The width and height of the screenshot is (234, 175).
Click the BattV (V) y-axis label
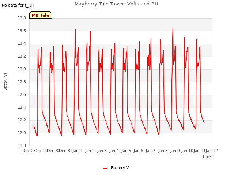click(5, 82)
